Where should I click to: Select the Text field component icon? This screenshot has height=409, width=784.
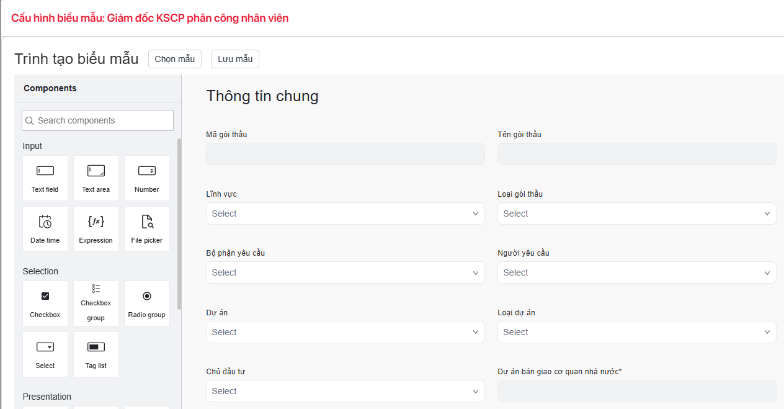[45, 171]
